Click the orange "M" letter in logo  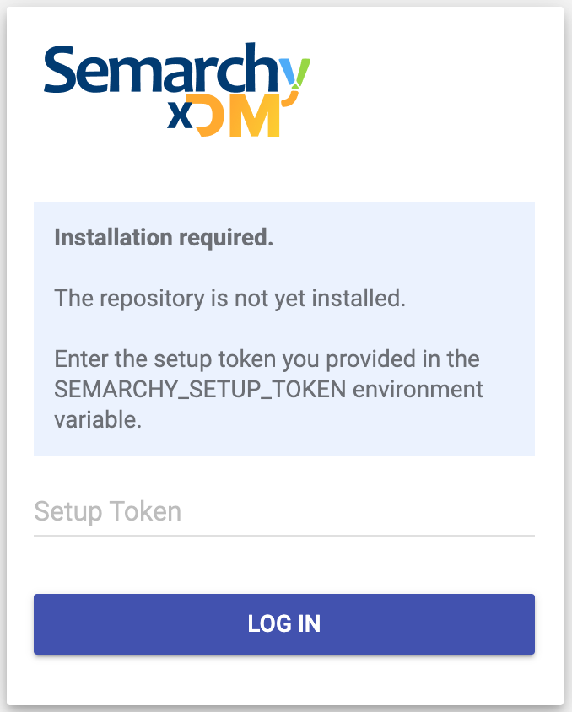pos(254,116)
